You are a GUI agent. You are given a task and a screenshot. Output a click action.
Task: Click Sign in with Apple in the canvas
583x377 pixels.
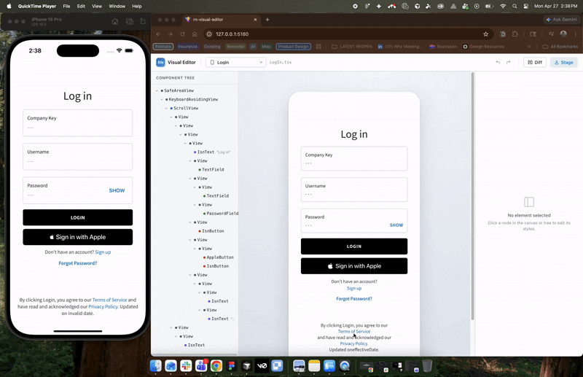coord(354,266)
